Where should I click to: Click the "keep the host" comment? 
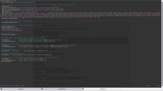8,33
